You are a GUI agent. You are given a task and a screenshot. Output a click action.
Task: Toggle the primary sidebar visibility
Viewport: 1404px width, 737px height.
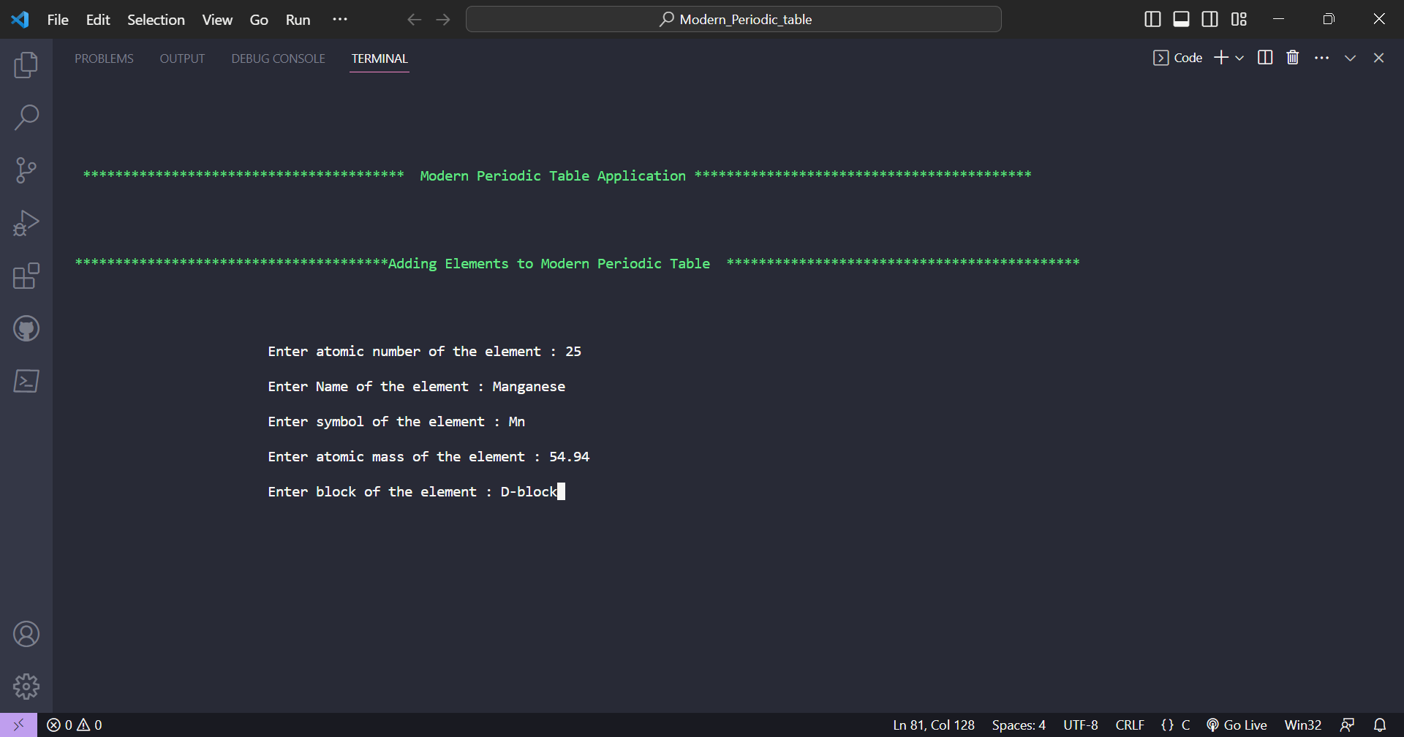tap(1152, 19)
